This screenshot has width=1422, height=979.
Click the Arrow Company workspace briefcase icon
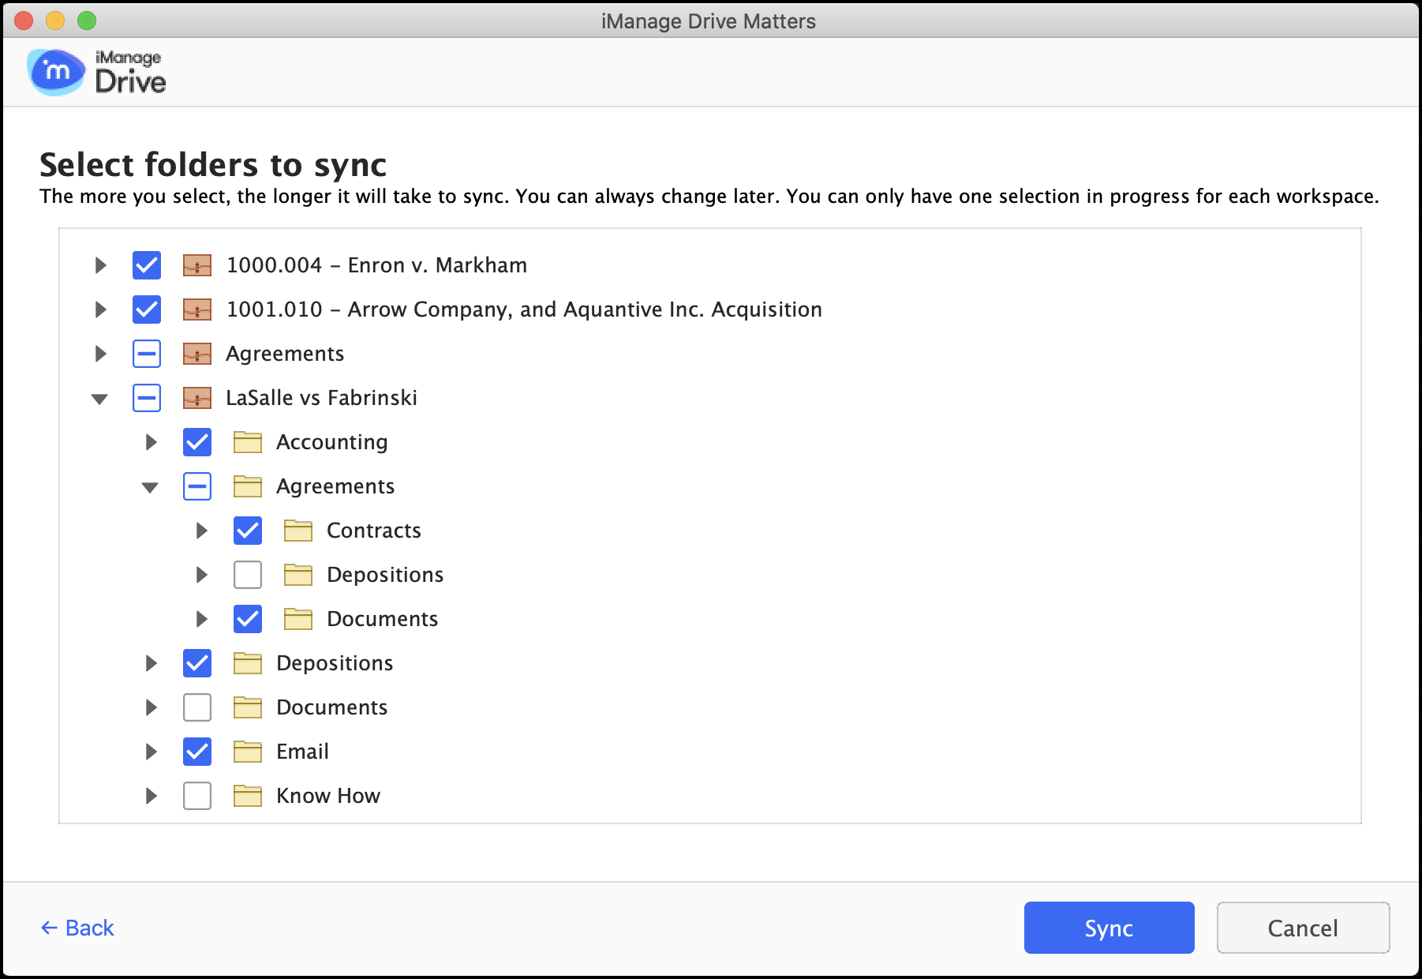click(196, 309)
